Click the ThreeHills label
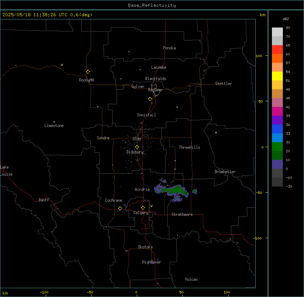 point(189,147)
